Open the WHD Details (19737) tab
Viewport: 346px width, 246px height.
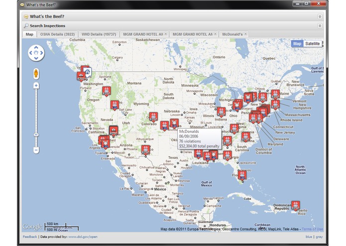[99, 34]
